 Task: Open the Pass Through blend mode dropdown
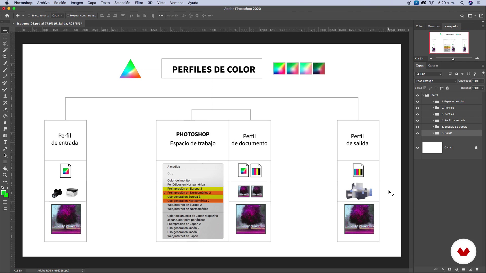point(436,81)
